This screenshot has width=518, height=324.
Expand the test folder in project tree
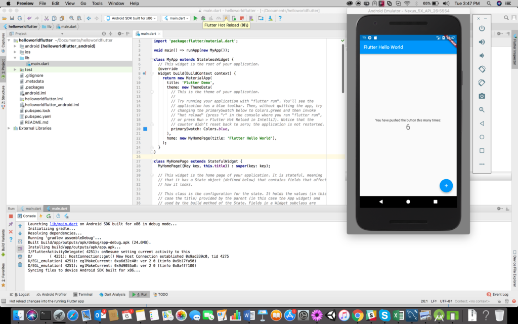(x=15, y=70)
